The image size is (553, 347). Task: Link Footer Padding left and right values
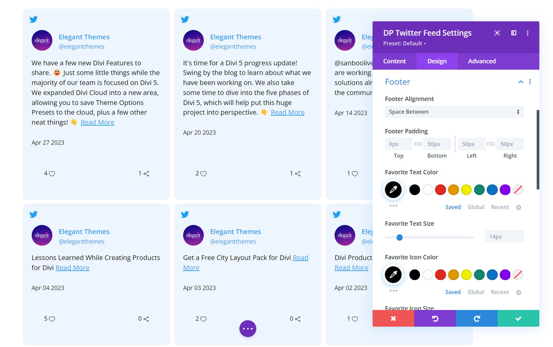pos(491,144)
